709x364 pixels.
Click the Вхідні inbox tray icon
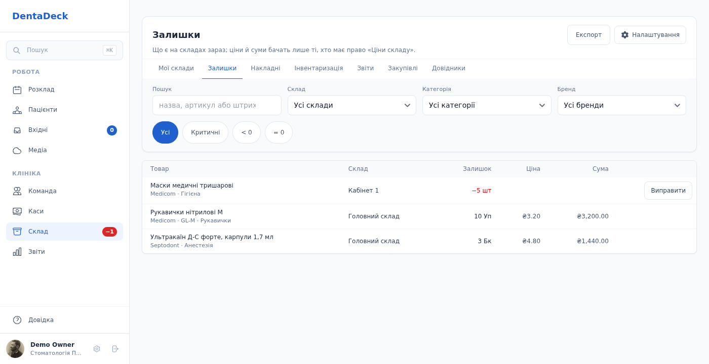(x=17, y=130)
